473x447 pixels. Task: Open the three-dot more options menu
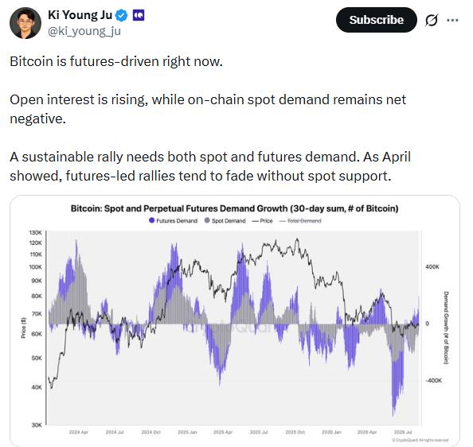point(452,20)
